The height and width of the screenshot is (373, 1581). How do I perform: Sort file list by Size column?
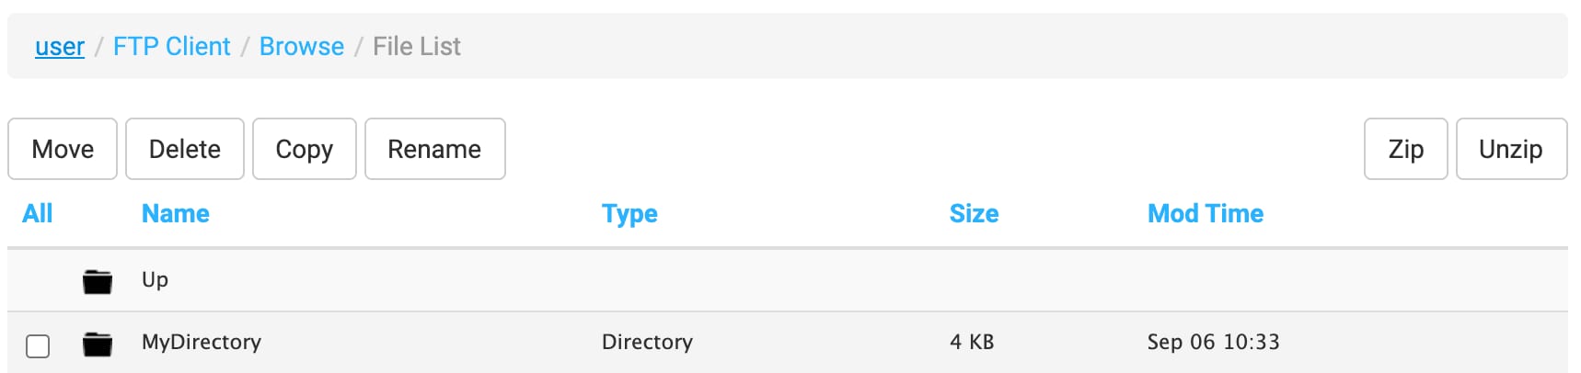pyautogui.click(x=974, y=214)
